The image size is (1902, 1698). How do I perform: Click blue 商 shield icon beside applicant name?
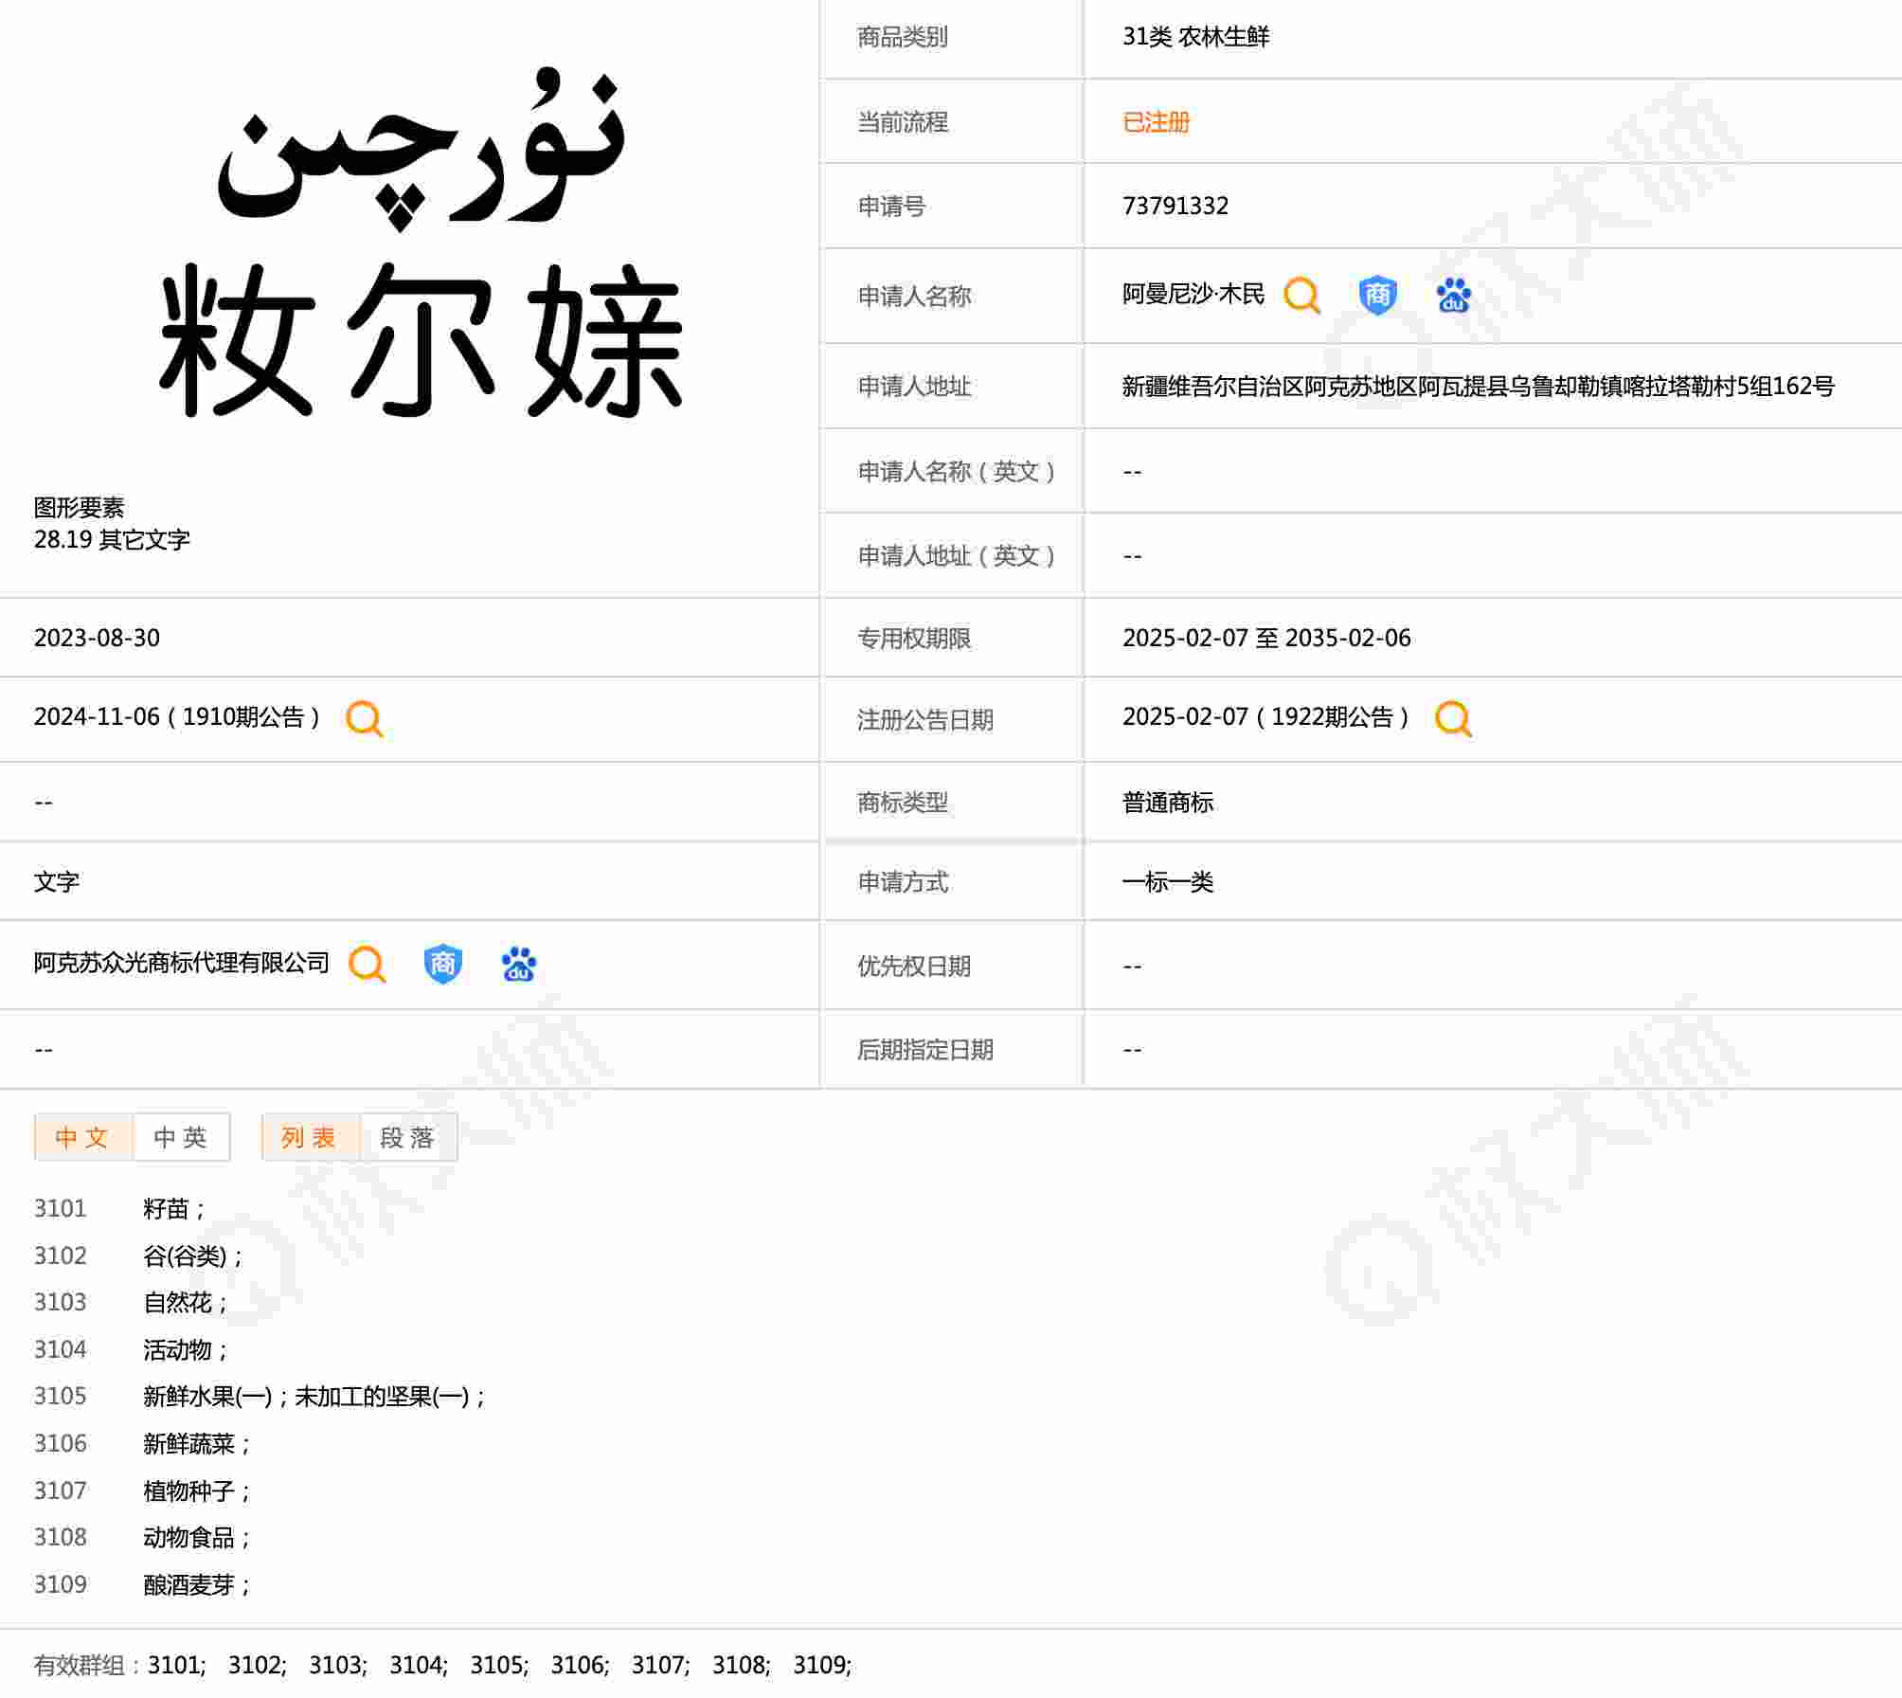(x=1377, y=296)
